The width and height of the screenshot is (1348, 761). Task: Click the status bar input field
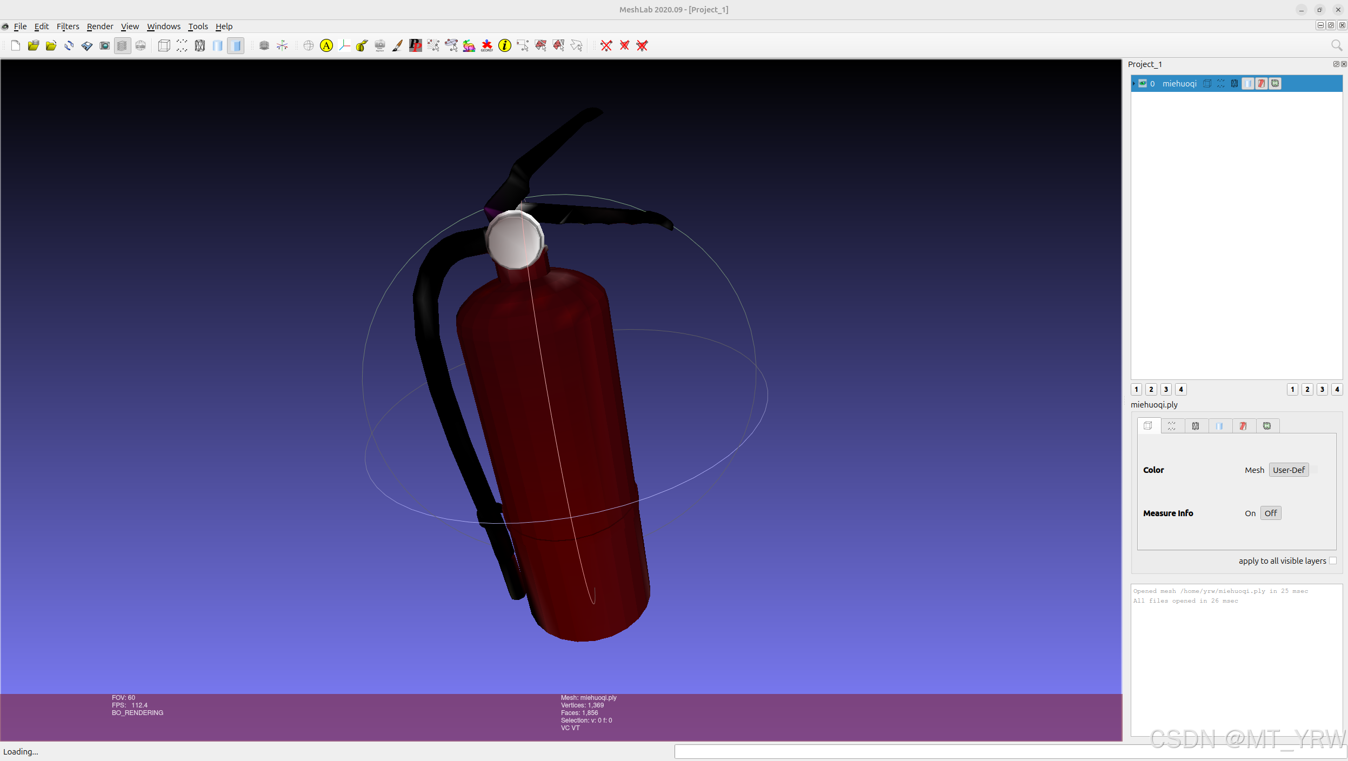(x=1010, y=751)
